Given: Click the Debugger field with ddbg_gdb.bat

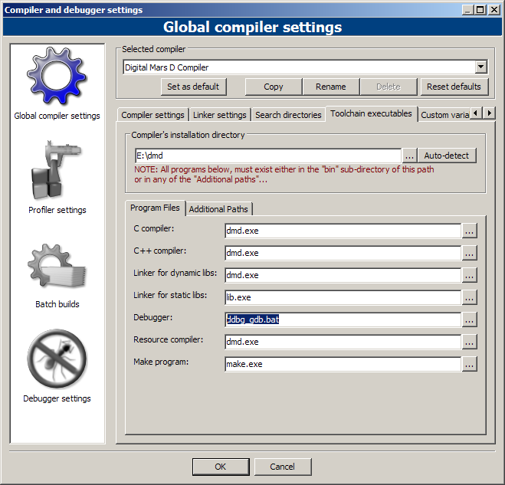Looking at the screenshot, I should click(x=343, y=320).
